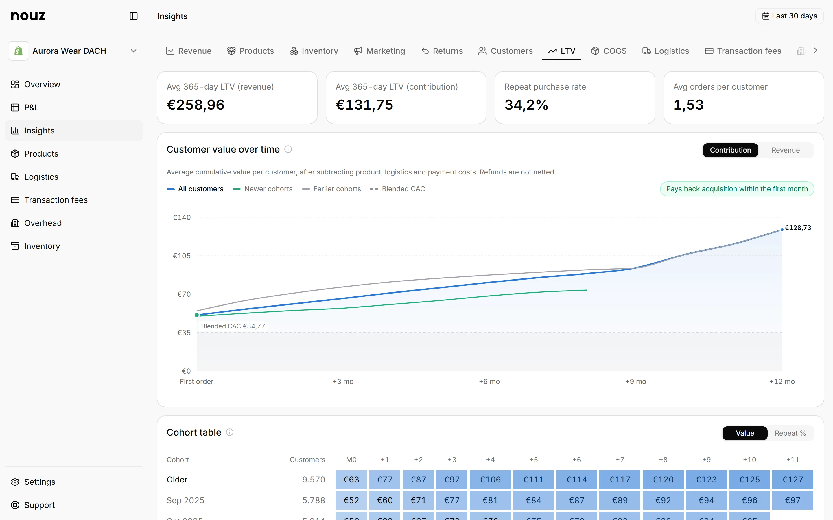Click the sidebar Logistics truck icon

tap(15, 177)
